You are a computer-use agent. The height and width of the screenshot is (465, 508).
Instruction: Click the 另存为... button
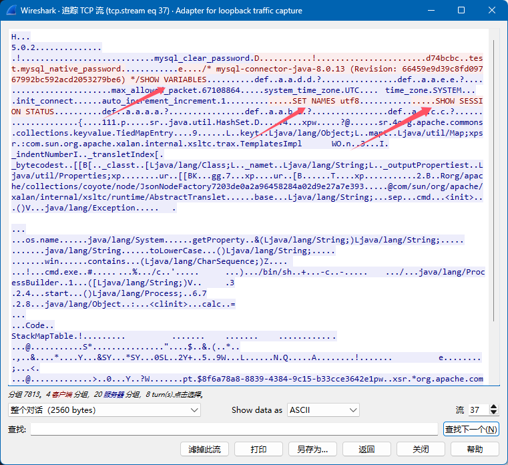tap(312, 449)
